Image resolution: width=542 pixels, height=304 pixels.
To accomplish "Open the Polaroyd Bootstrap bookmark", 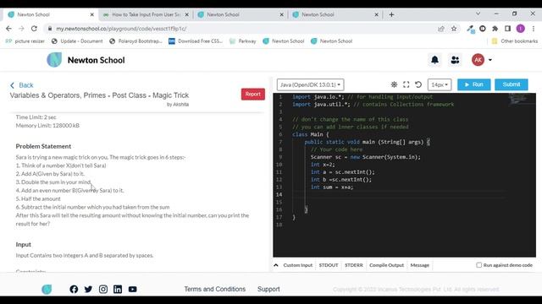I will [135, 41].
